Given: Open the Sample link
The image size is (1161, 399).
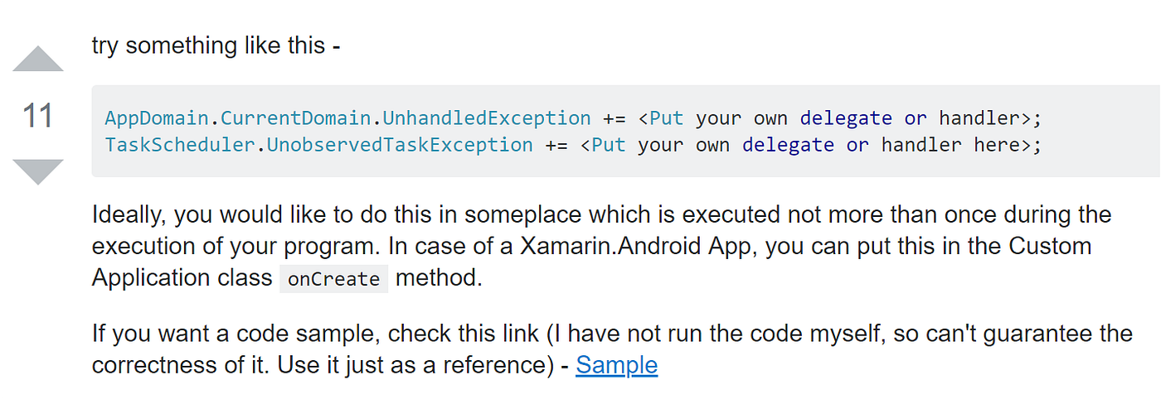Looking at the screenshot, I should (x=616, y=365).
